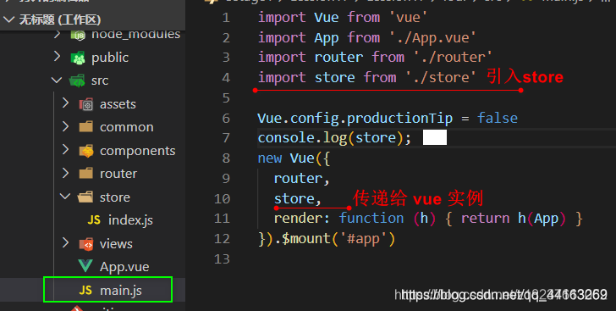Expand the views folder chevron
This screenshot has width=616, height=311.
pos(66,243)
